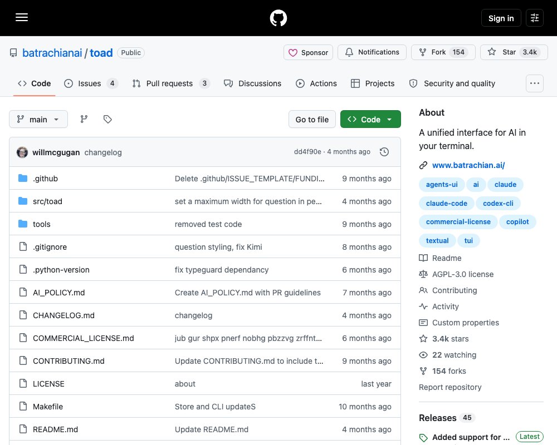
Task: Open the Notifications button
Action: pos(372,52)
